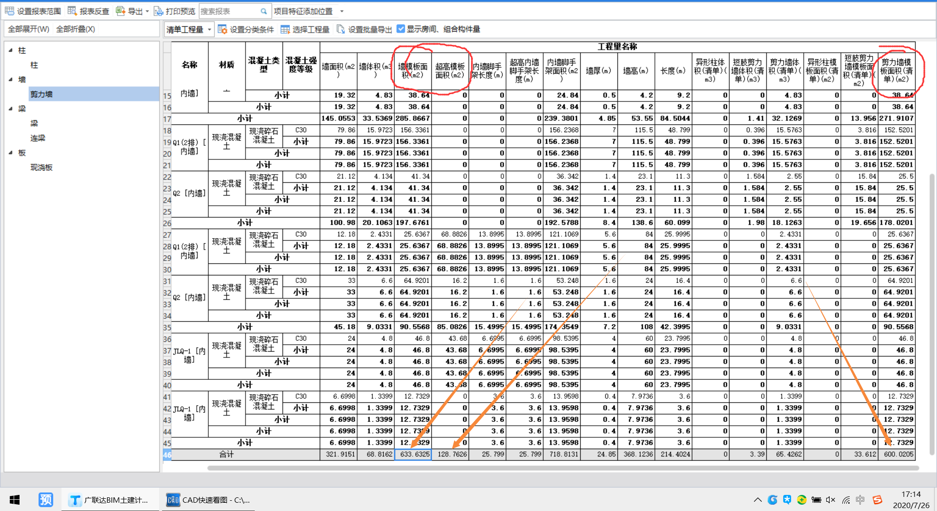Click the 长度(m) column header
937x511 pixels.
pos(673,71)
